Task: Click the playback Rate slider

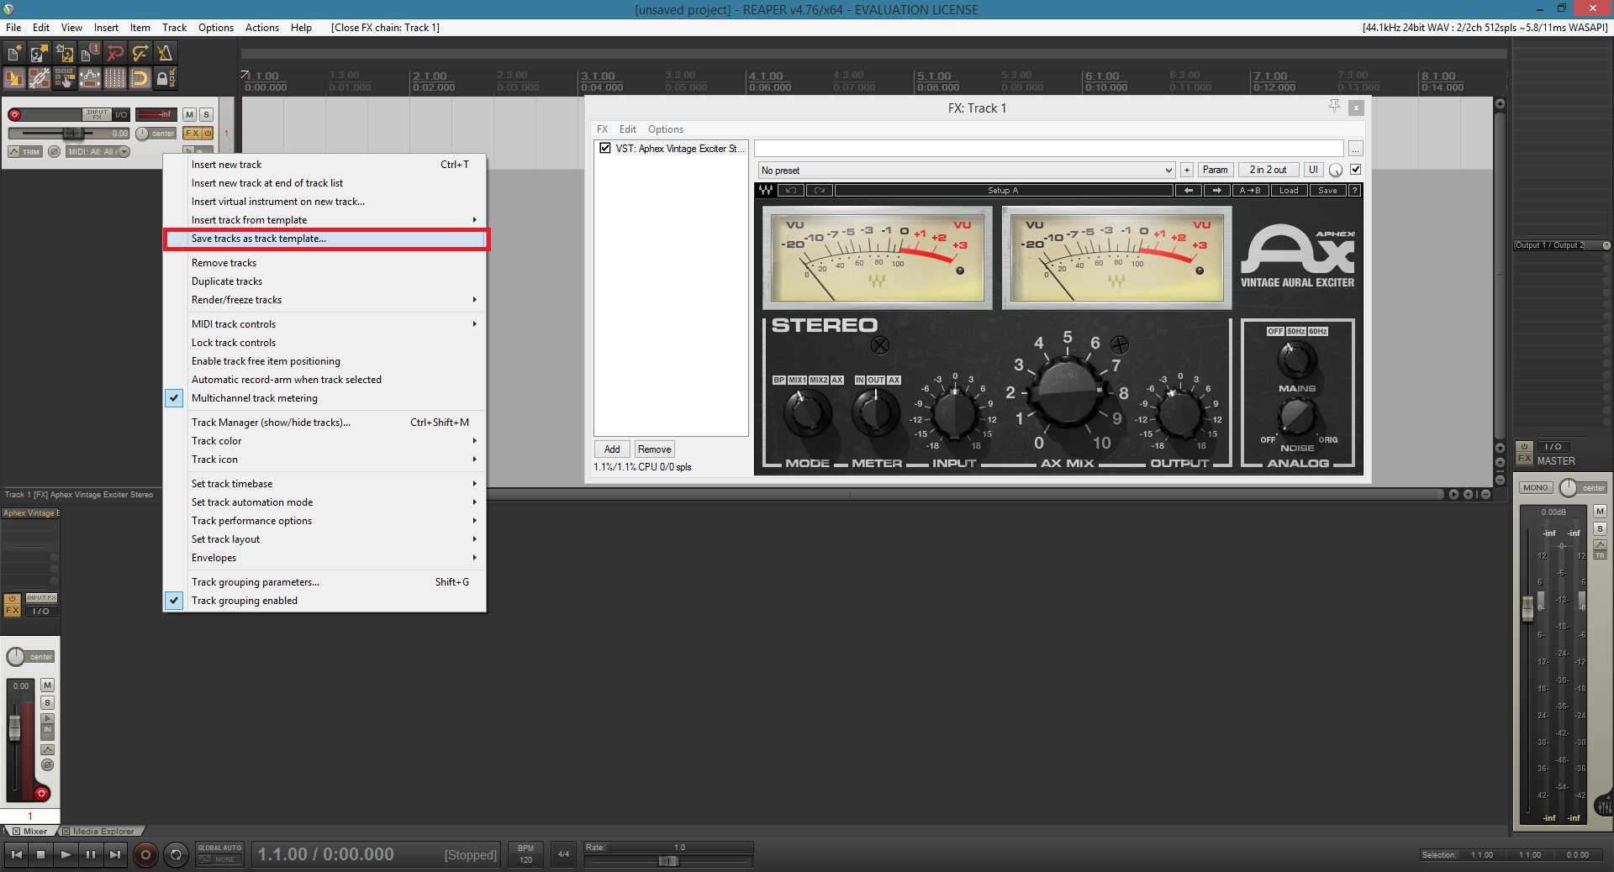Action: point(668,860)
